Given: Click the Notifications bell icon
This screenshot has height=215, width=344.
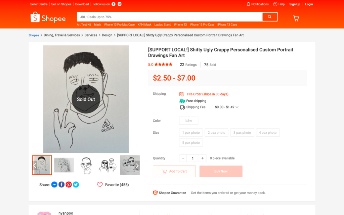Looking at the screenshot, I should click(249, 4).
